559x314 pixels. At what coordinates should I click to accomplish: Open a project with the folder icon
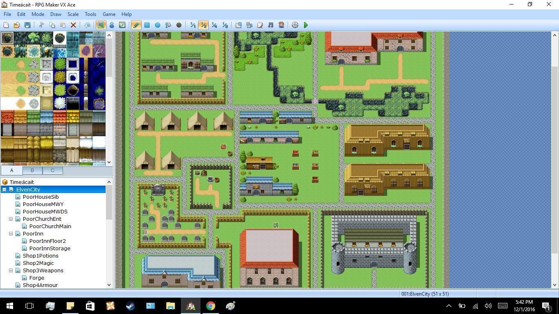(17, 25)
